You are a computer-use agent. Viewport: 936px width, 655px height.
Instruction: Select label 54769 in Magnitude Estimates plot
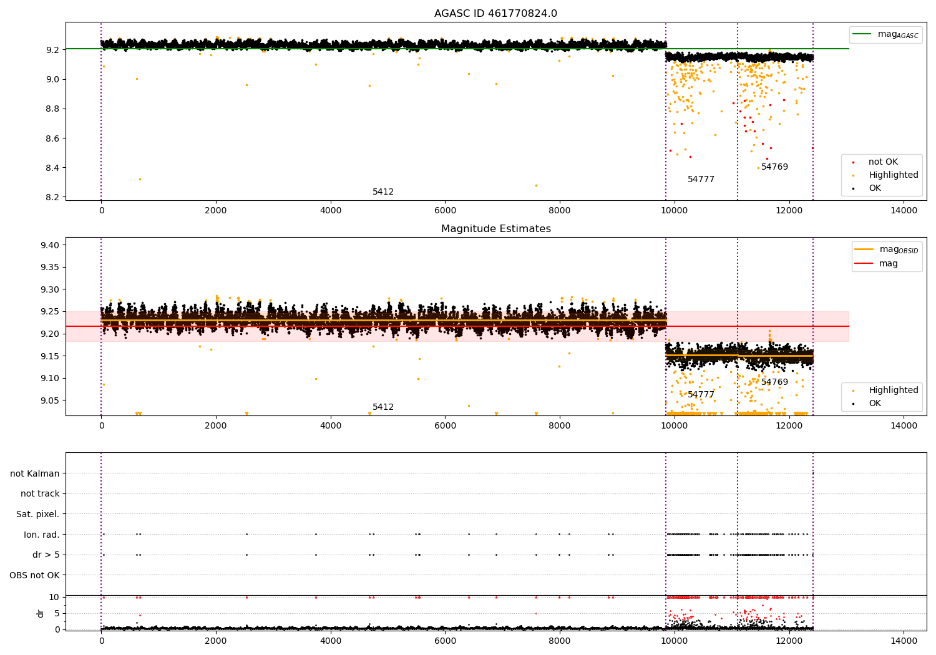774,382
